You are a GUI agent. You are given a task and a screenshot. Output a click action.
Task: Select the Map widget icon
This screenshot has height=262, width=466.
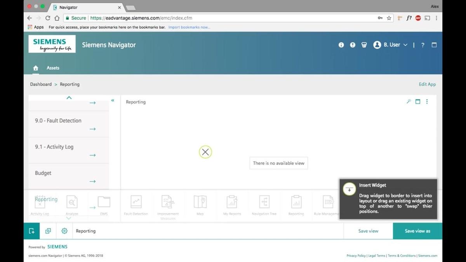(200, 202)
